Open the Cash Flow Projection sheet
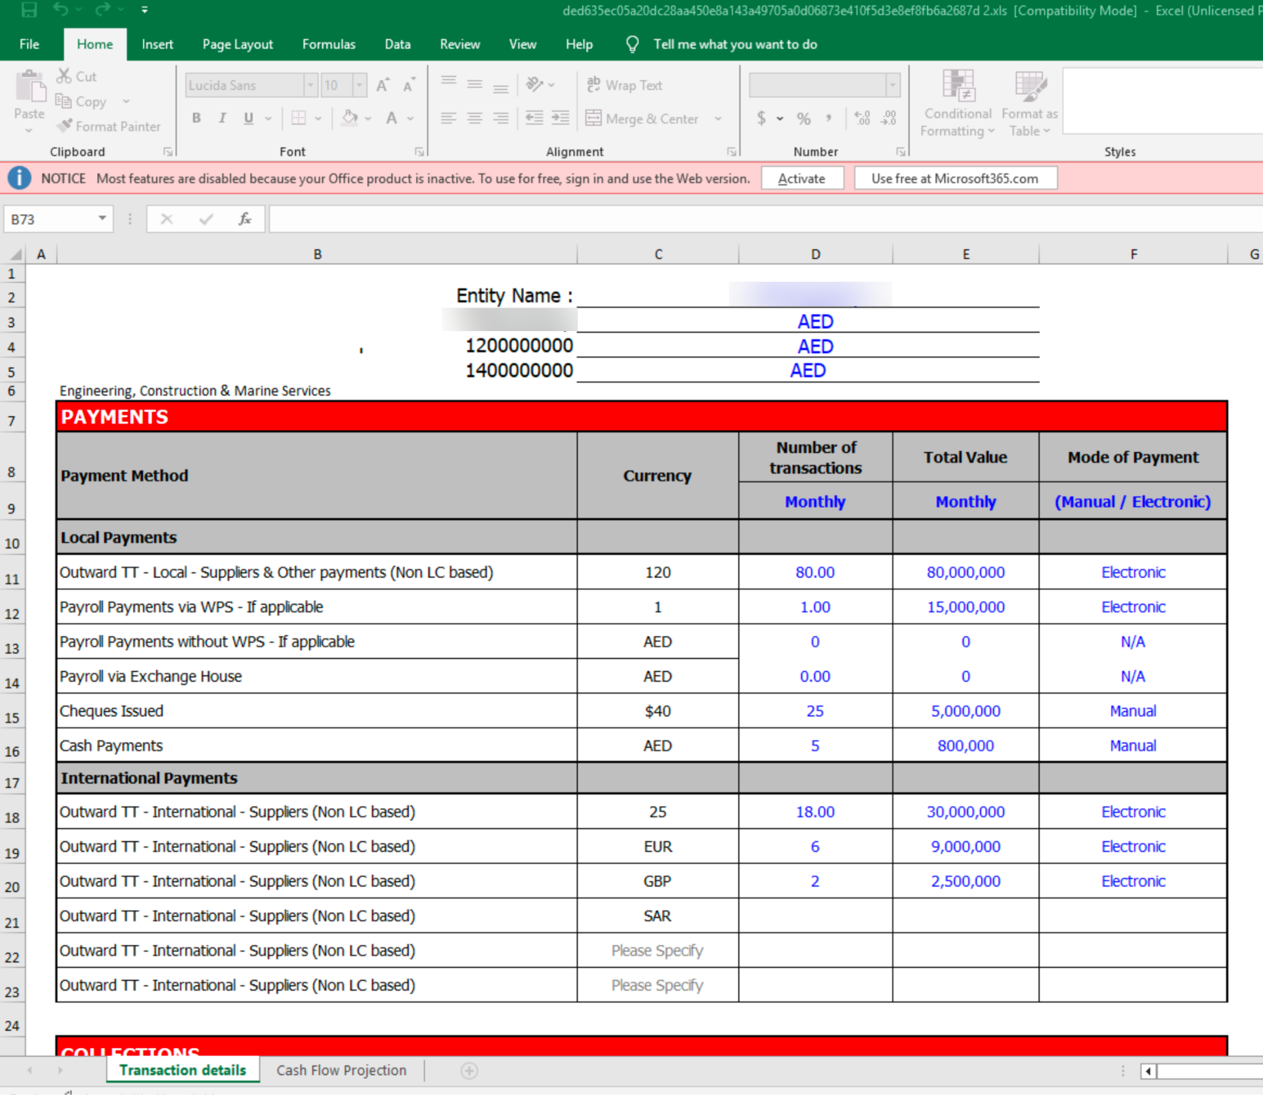The image size is (1263, 1095). point(341,1070)
